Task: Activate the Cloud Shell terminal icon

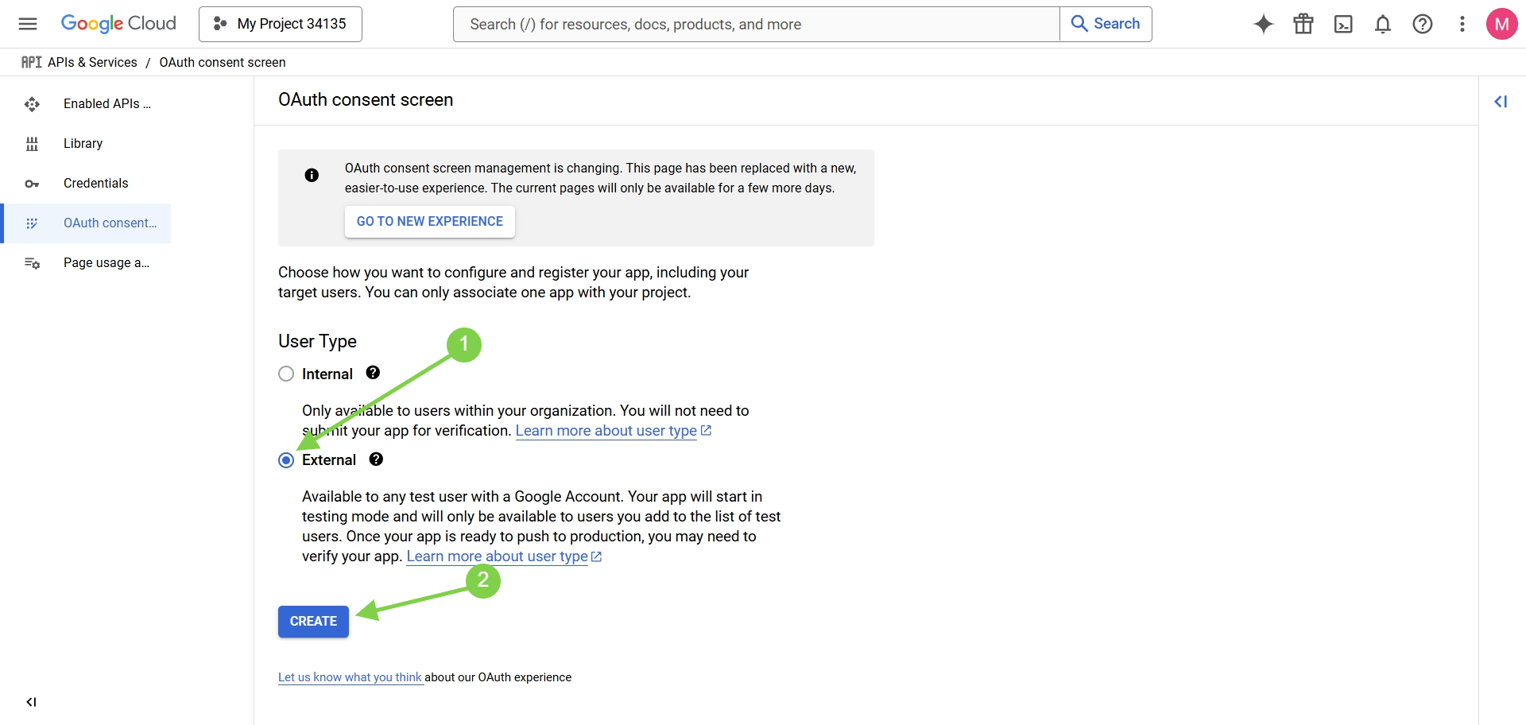Action: (x=1343, y=24)
